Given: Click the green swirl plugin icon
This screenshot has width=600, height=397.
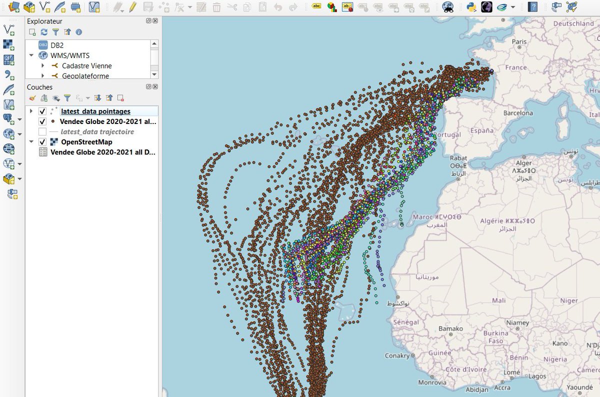Looking at the screenshot, I should pyautogui.click(x=501, y=6).
